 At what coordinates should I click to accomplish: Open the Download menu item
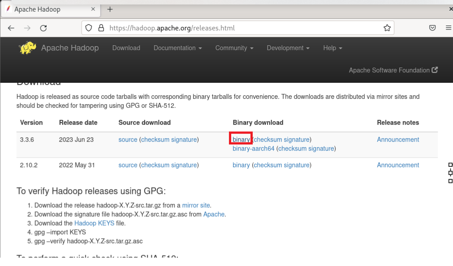(x=126, y=48)
